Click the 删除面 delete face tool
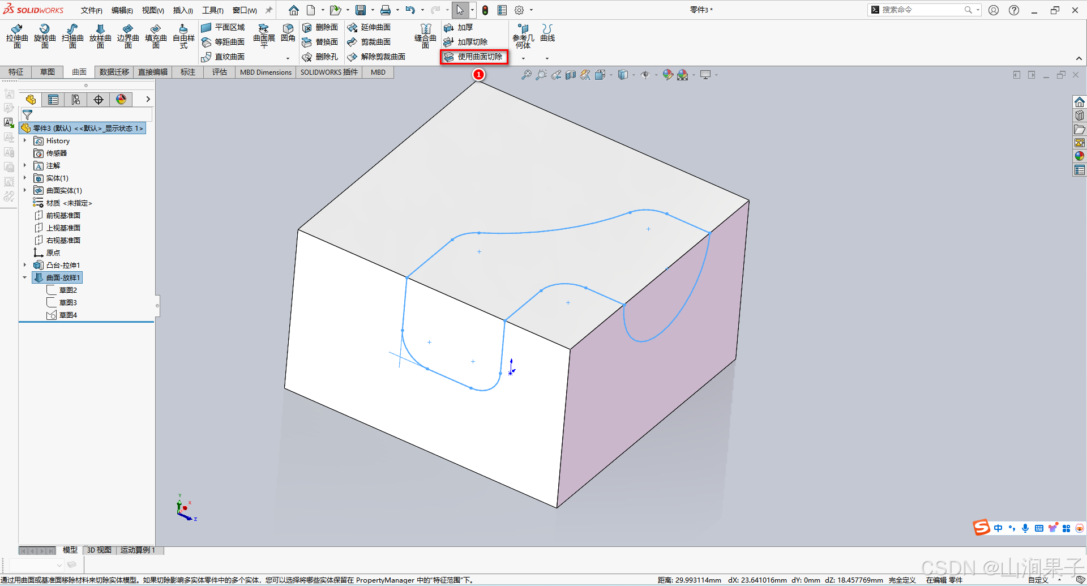The width and height of the screenshot is (1087, 586). click(320, 27)
